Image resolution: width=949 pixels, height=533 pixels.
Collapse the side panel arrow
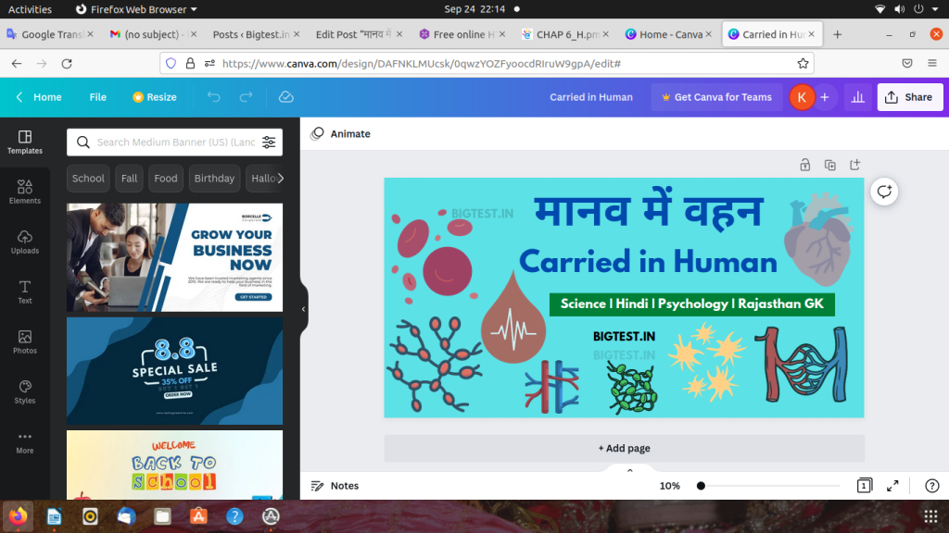(303, 309)
